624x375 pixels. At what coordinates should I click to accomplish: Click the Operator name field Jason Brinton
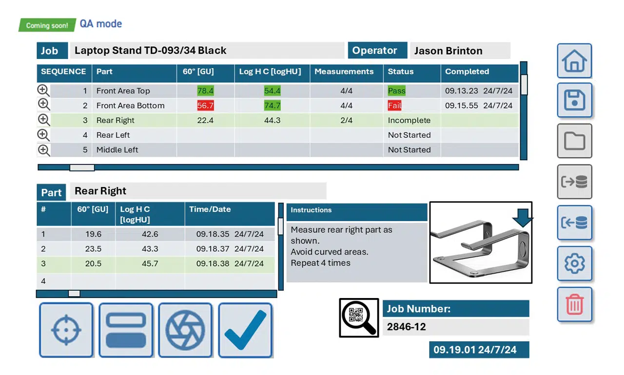pyautogui.click(x=460, y=51)
